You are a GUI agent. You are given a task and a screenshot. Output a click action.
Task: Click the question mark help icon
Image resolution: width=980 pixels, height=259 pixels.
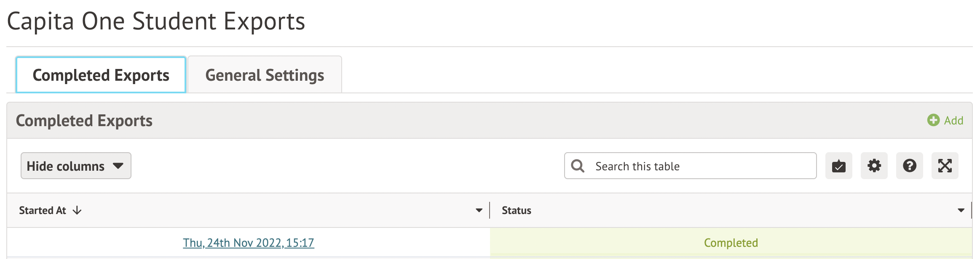point(909,166)
